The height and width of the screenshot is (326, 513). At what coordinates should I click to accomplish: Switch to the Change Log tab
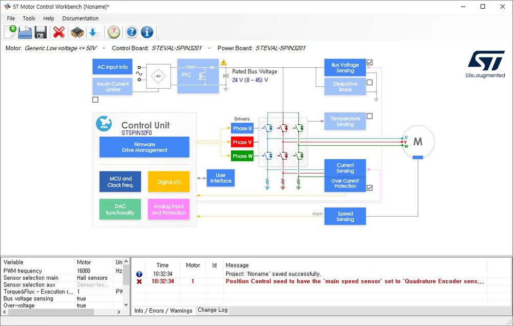[x=213, y=310]
